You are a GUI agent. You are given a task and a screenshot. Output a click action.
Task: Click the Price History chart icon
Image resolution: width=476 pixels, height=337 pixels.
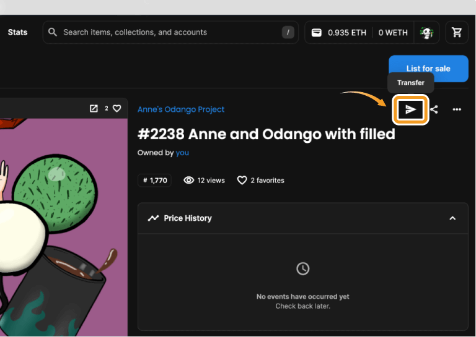click(153, 218)
